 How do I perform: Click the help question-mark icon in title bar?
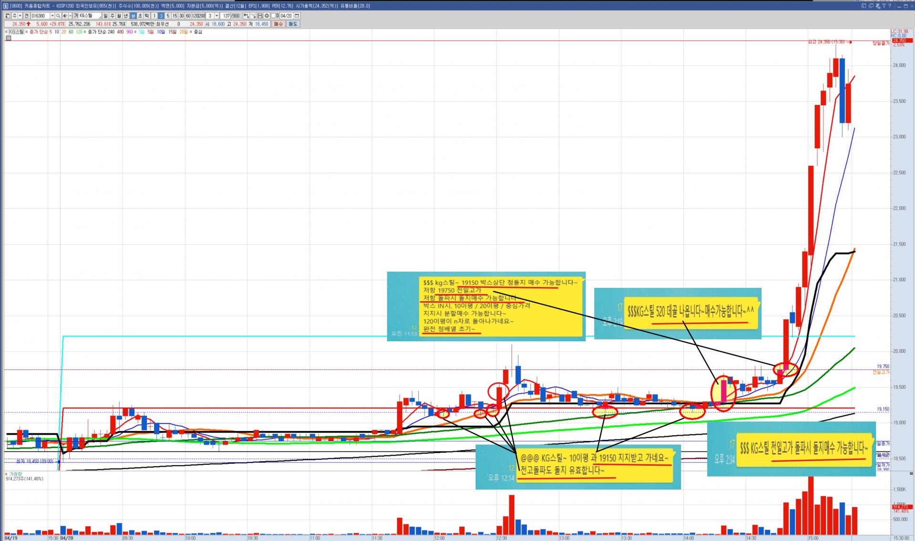click(x=890, y=6)
